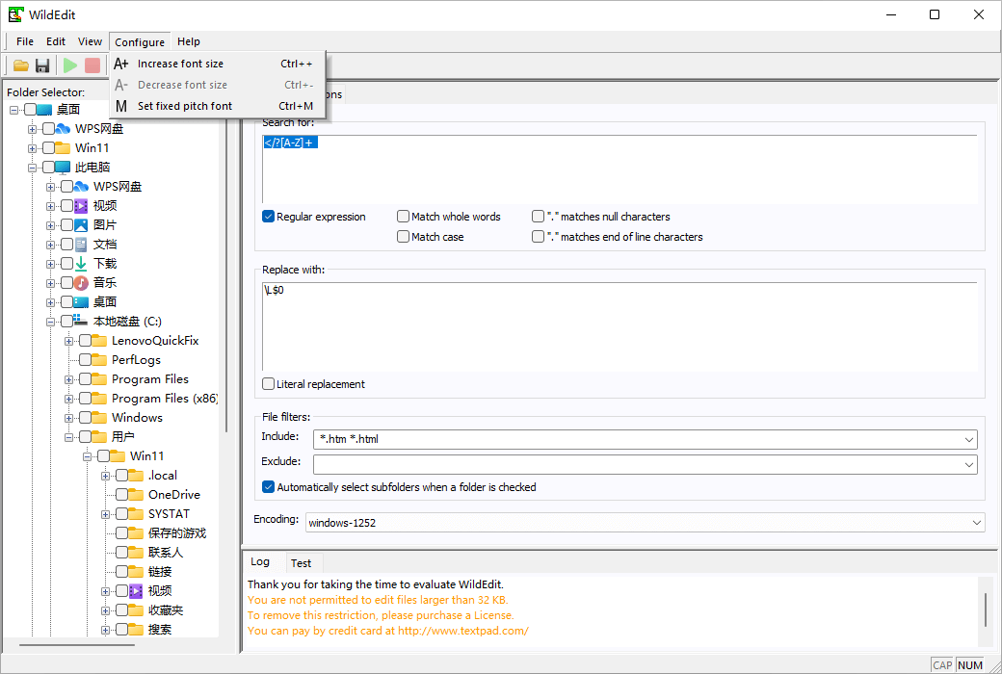Collapse the 此电脑 tree node
The height and width of the screenshot is (674, 1002).
[32, 168]
